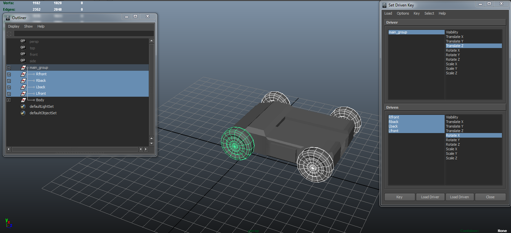
Task: Click the Load Driven button
Action: tap(460, 197)
